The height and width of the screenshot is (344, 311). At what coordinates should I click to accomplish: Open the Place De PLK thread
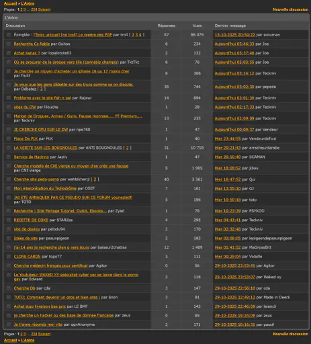[x=26, y=138]
